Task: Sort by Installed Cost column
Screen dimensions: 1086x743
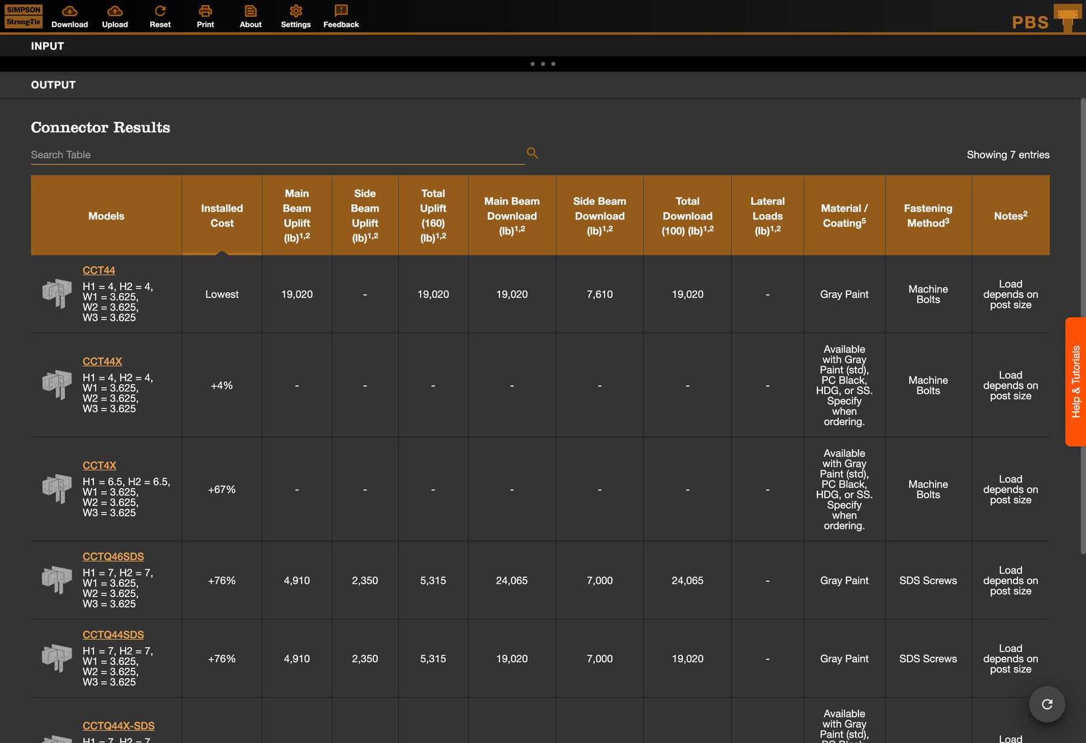Action: click(x=221, y=215)
